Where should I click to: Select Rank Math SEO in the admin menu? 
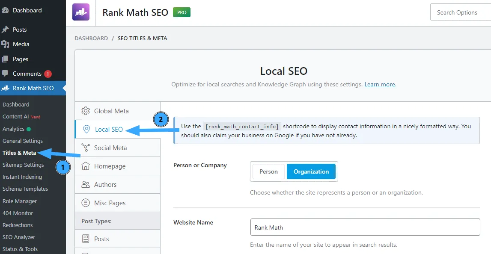(x=33, y=88)
